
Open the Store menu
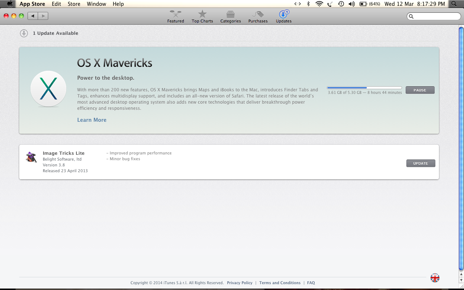pos(74,4)
